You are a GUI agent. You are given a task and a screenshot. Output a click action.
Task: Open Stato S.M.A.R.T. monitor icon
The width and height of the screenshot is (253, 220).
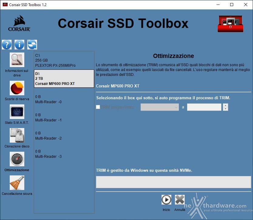tap(17, 112)
